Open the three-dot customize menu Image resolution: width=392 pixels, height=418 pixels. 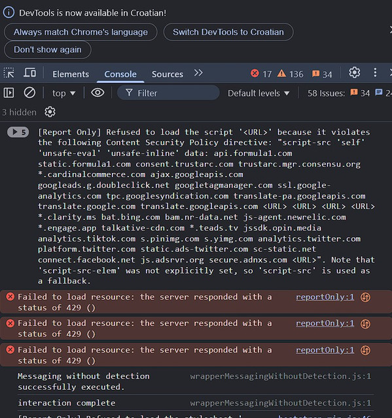click(x=375, y=72)
